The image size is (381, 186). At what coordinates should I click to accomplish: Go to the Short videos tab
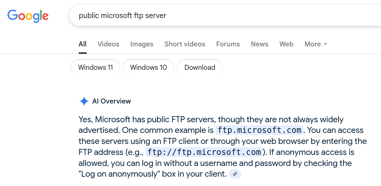(184, 44)
